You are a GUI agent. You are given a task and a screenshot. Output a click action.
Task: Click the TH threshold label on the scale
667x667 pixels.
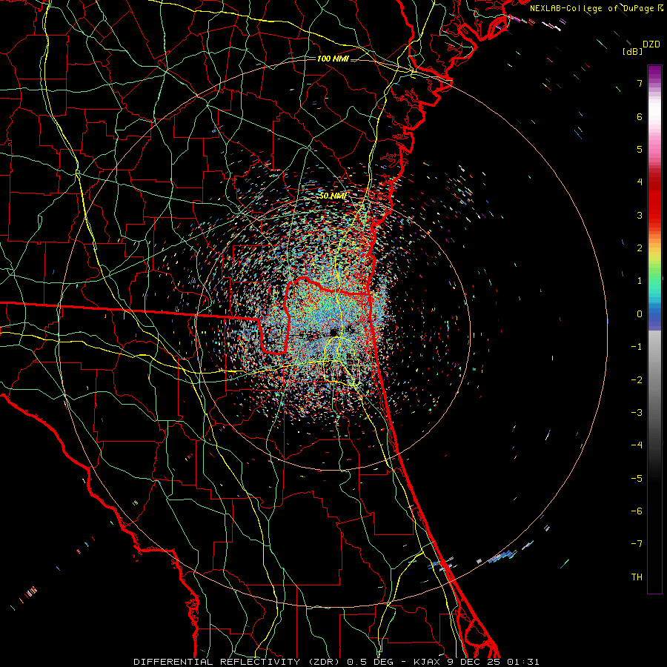click(x=637, y=577)
